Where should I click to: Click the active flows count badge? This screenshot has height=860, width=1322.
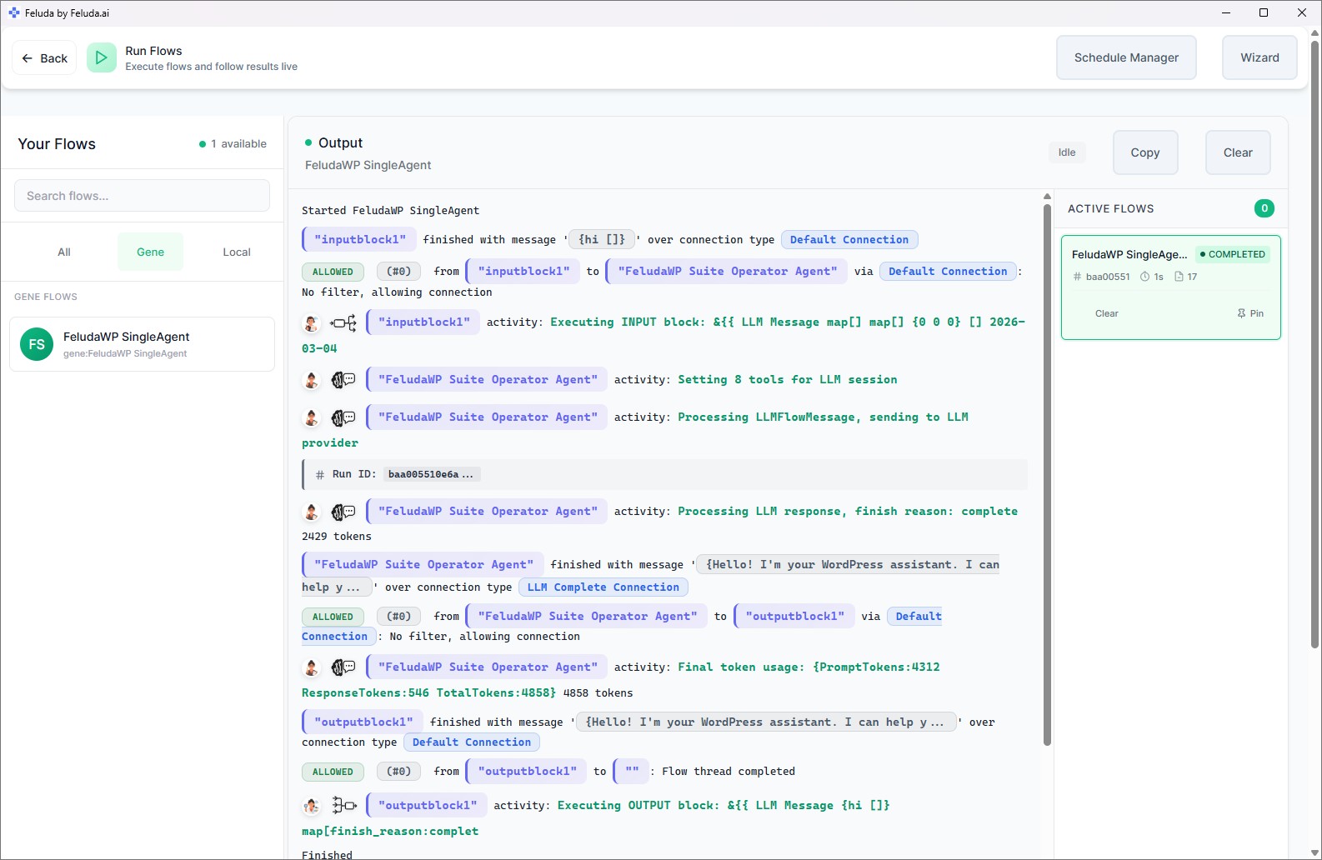pos(1264,208)
